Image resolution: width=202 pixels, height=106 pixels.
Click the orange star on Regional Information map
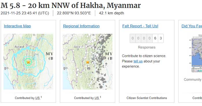coord(88,62)
